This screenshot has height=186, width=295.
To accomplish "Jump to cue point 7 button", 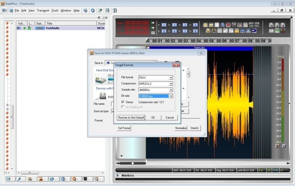I will pyautogui.click(x=185, y=31).
